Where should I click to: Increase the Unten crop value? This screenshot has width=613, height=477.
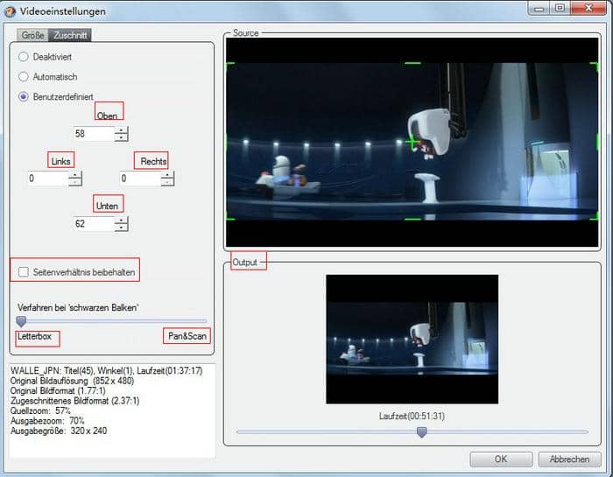point(122,221)
